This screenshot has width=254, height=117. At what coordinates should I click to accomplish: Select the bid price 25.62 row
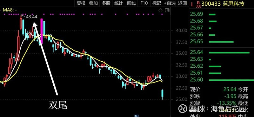point(221,66)
